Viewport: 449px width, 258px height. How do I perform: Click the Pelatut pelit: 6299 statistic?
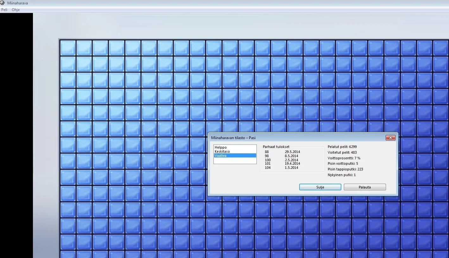coord(342,147)
